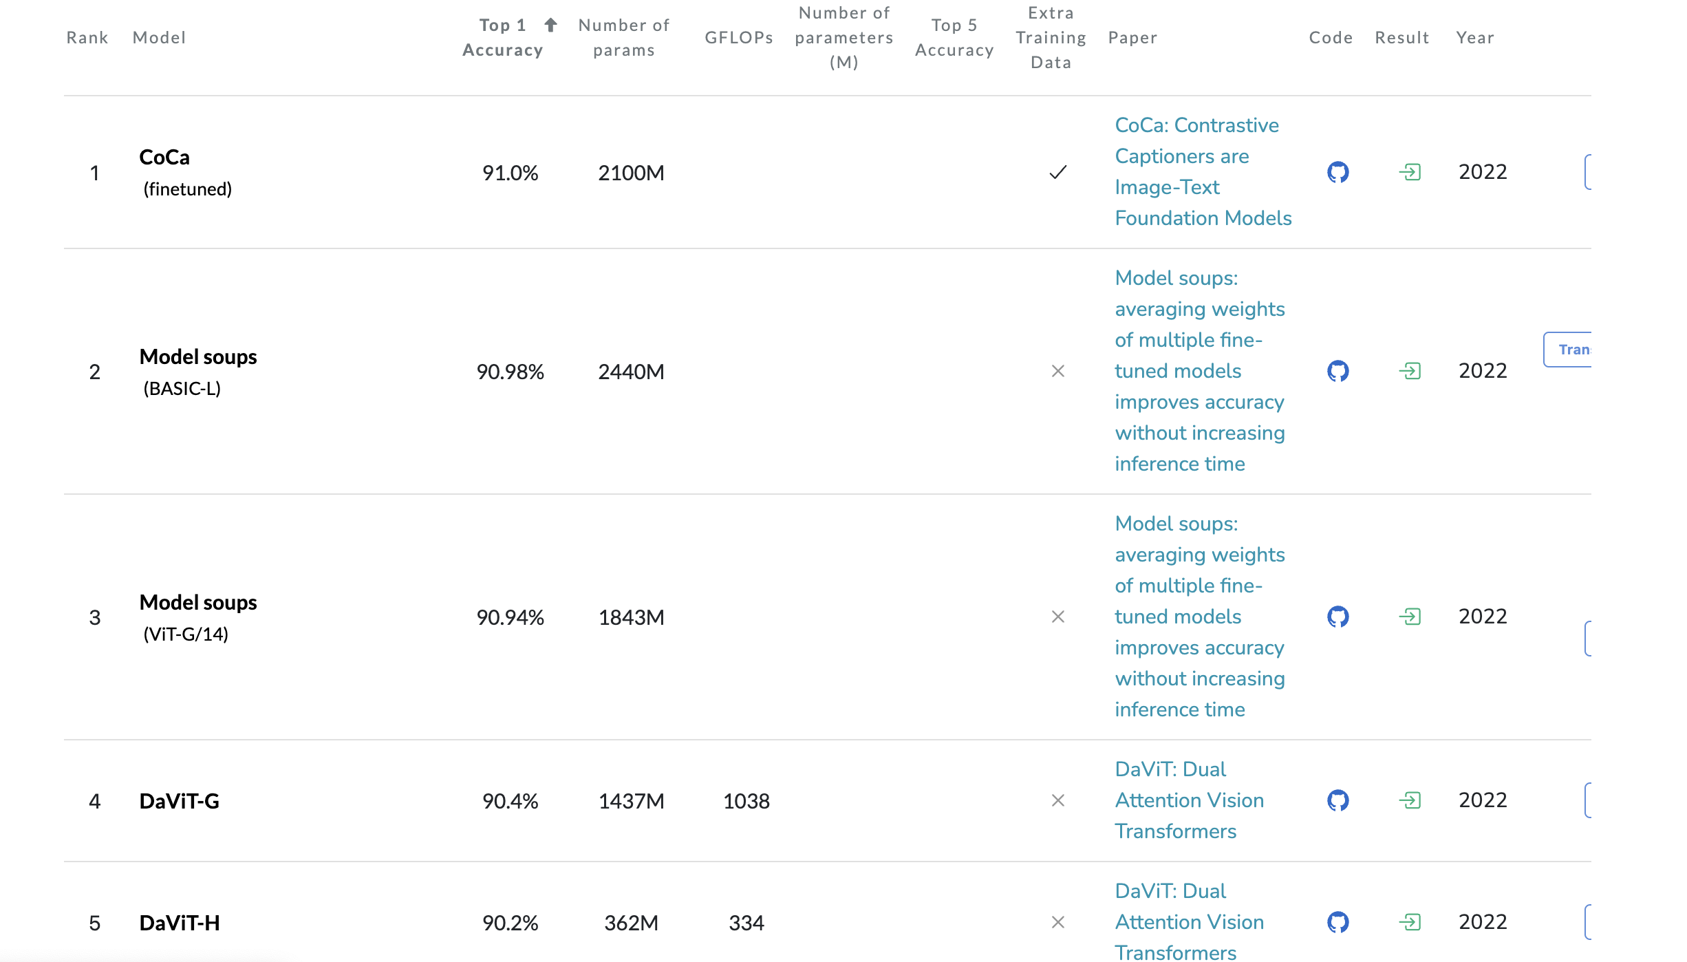Sort by Number of parameters (M) header

pos(844,38)
